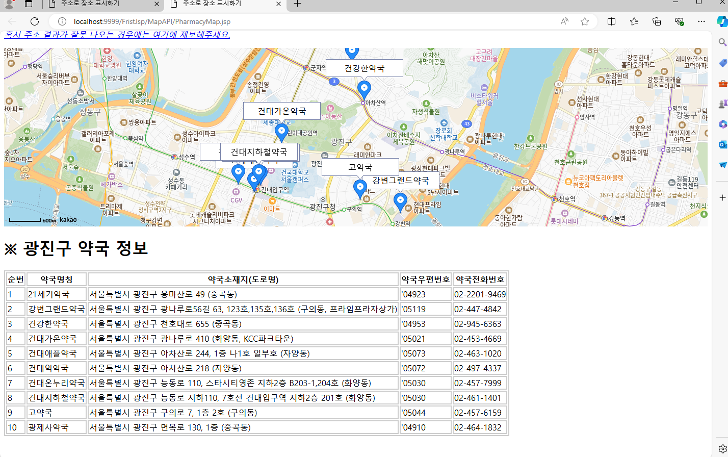728x457 pixels.
Task: Open Copilot in the sidebar
Action: tap(722, 21)
